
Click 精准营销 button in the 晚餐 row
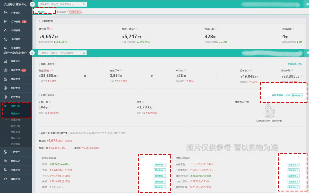point(160,182)
